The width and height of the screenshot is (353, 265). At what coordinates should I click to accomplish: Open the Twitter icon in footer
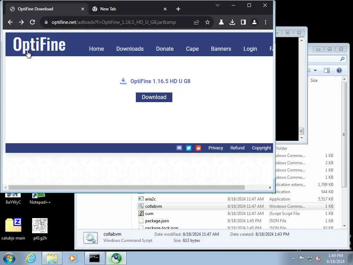point(189,148)
